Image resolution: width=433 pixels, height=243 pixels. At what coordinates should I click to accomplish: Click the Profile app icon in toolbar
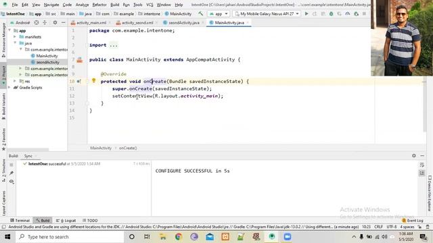click(x=348, y=13)
